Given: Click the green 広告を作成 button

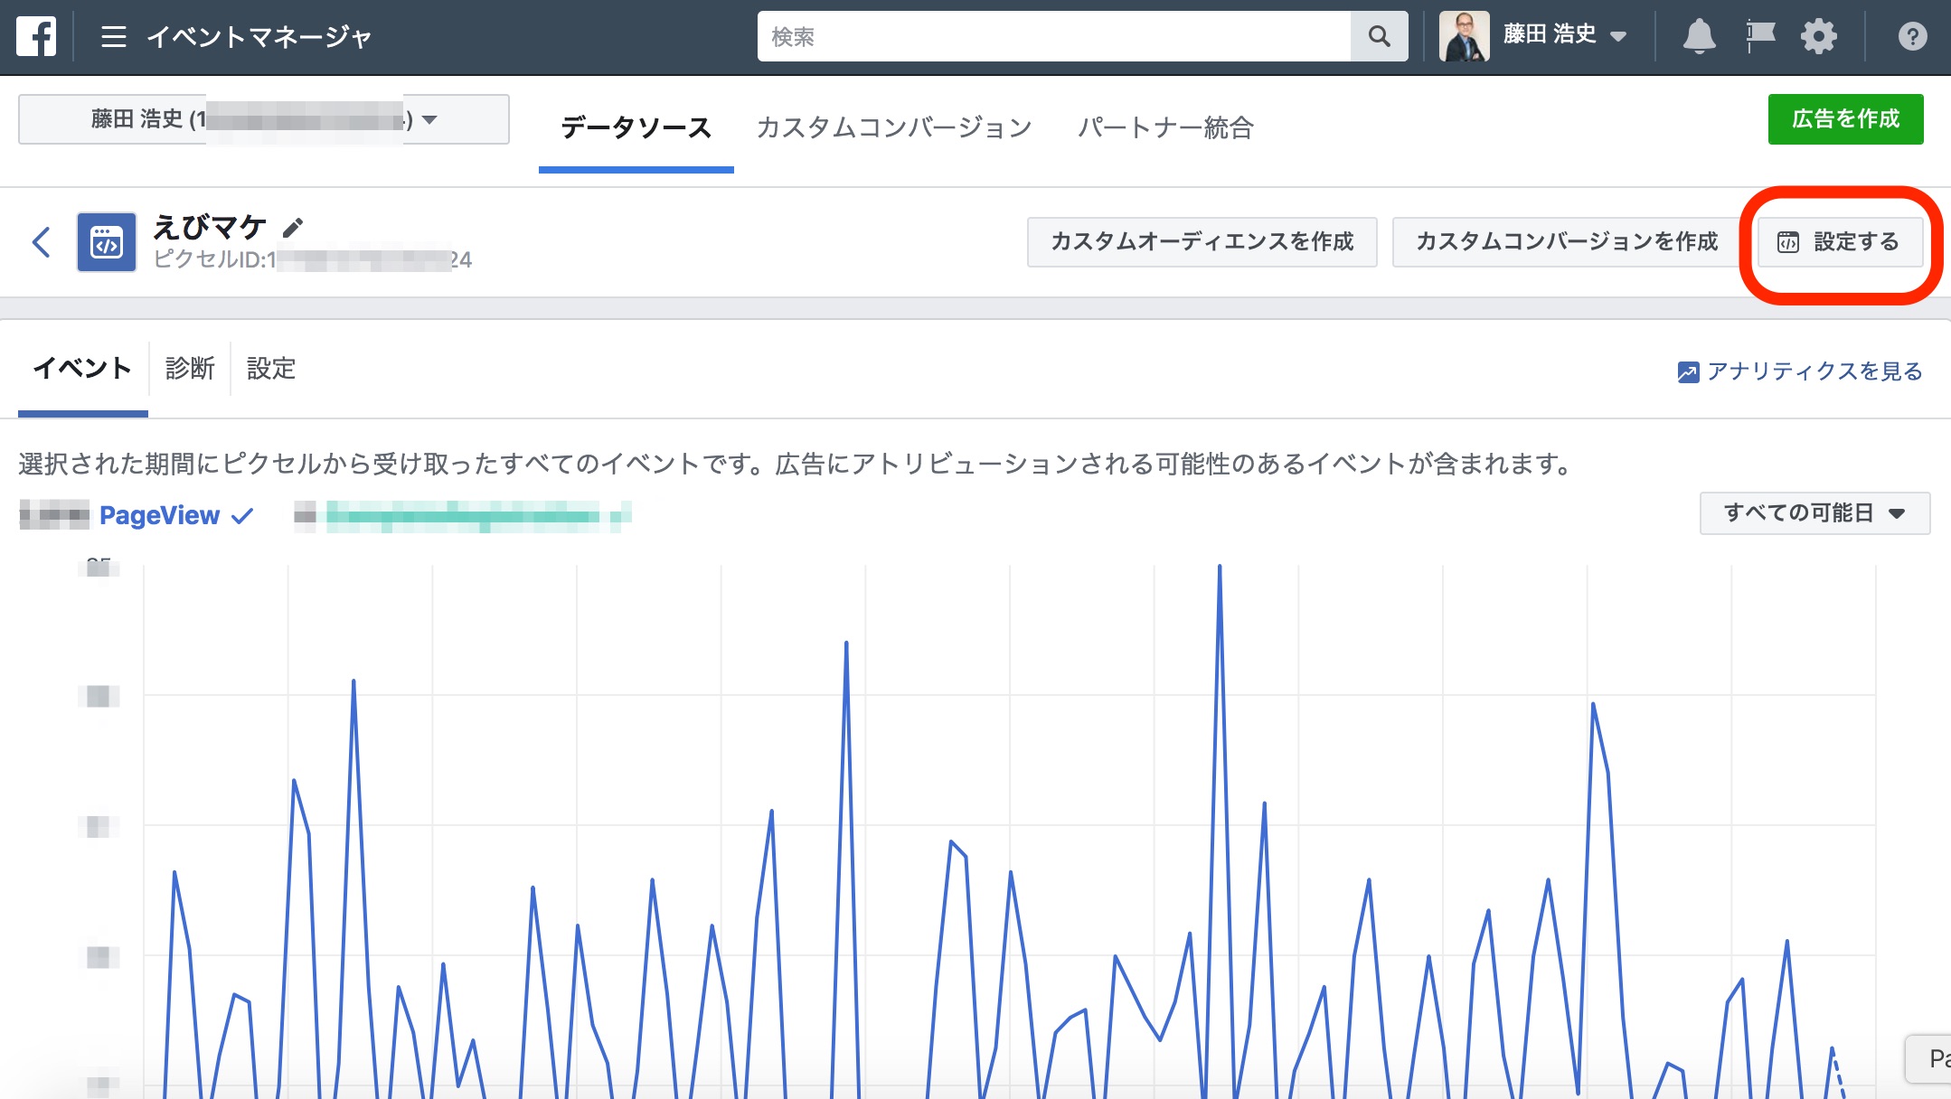Looking at the screenshot, I should pos(1845,119).
